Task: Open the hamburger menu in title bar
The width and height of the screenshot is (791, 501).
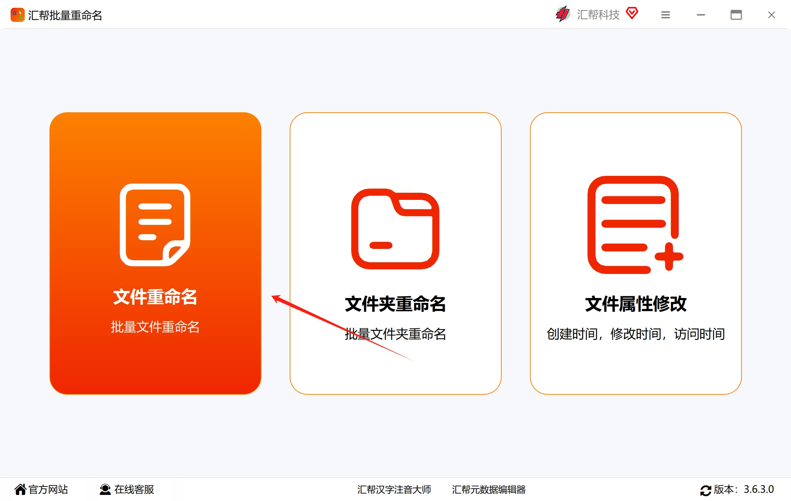Action: (x=665, y=15)
